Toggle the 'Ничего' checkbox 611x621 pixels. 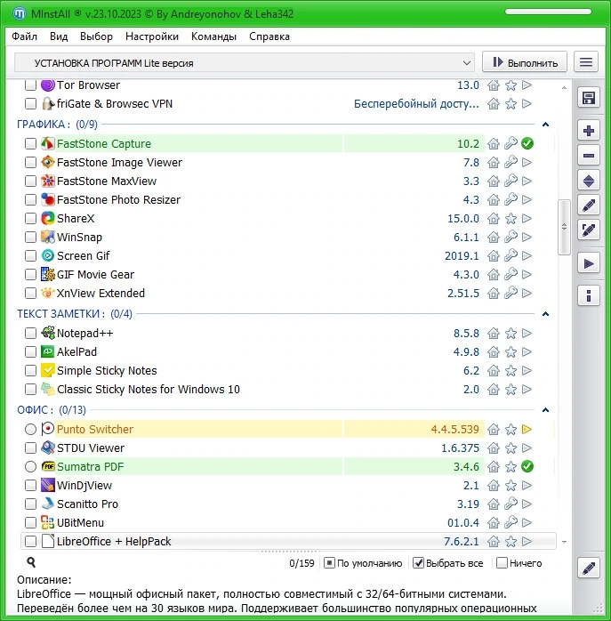pos(502,563)
